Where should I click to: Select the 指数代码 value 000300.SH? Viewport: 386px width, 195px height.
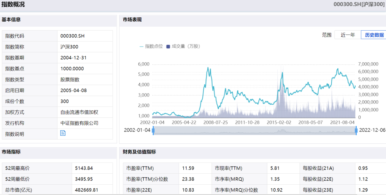coord(73,36)
